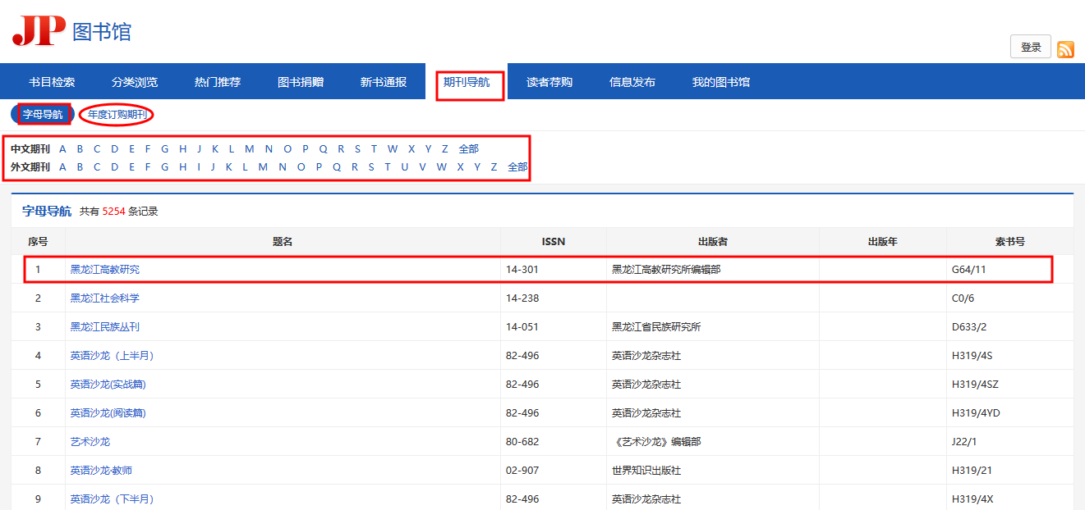Open journal 英语沙龙（上半月）
Viewport: 1085px width, 510px height.
point(113,356)
